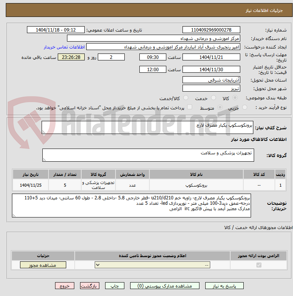293x296 pixels.
Task: Click the delivery city field تبریز
Action: click(x=211, y=89)
